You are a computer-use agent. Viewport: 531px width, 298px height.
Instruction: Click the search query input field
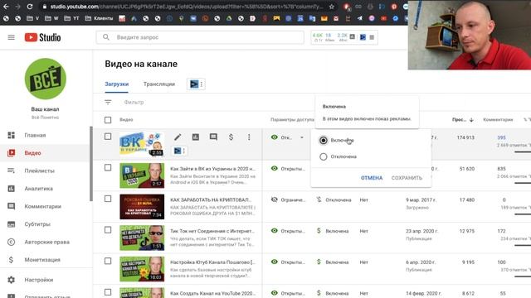[x=200, y=37]
